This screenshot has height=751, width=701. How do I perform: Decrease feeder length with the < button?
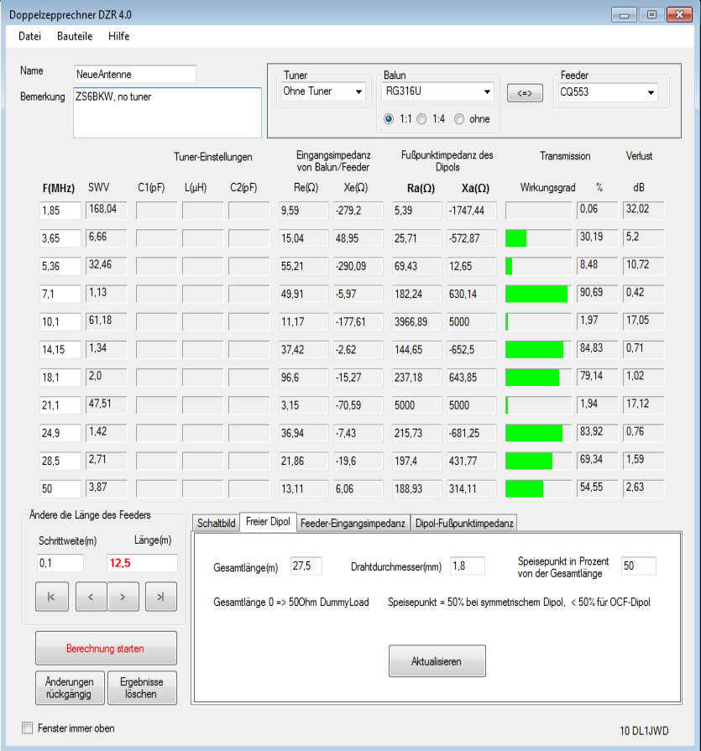pos(91,597)
